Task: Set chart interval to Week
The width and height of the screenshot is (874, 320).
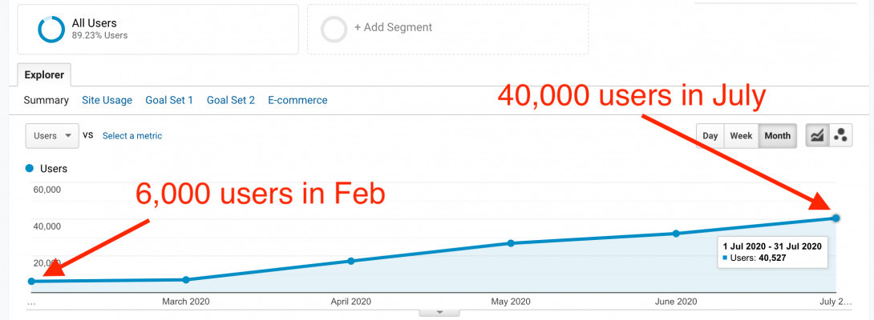Action: pos(741,135)
